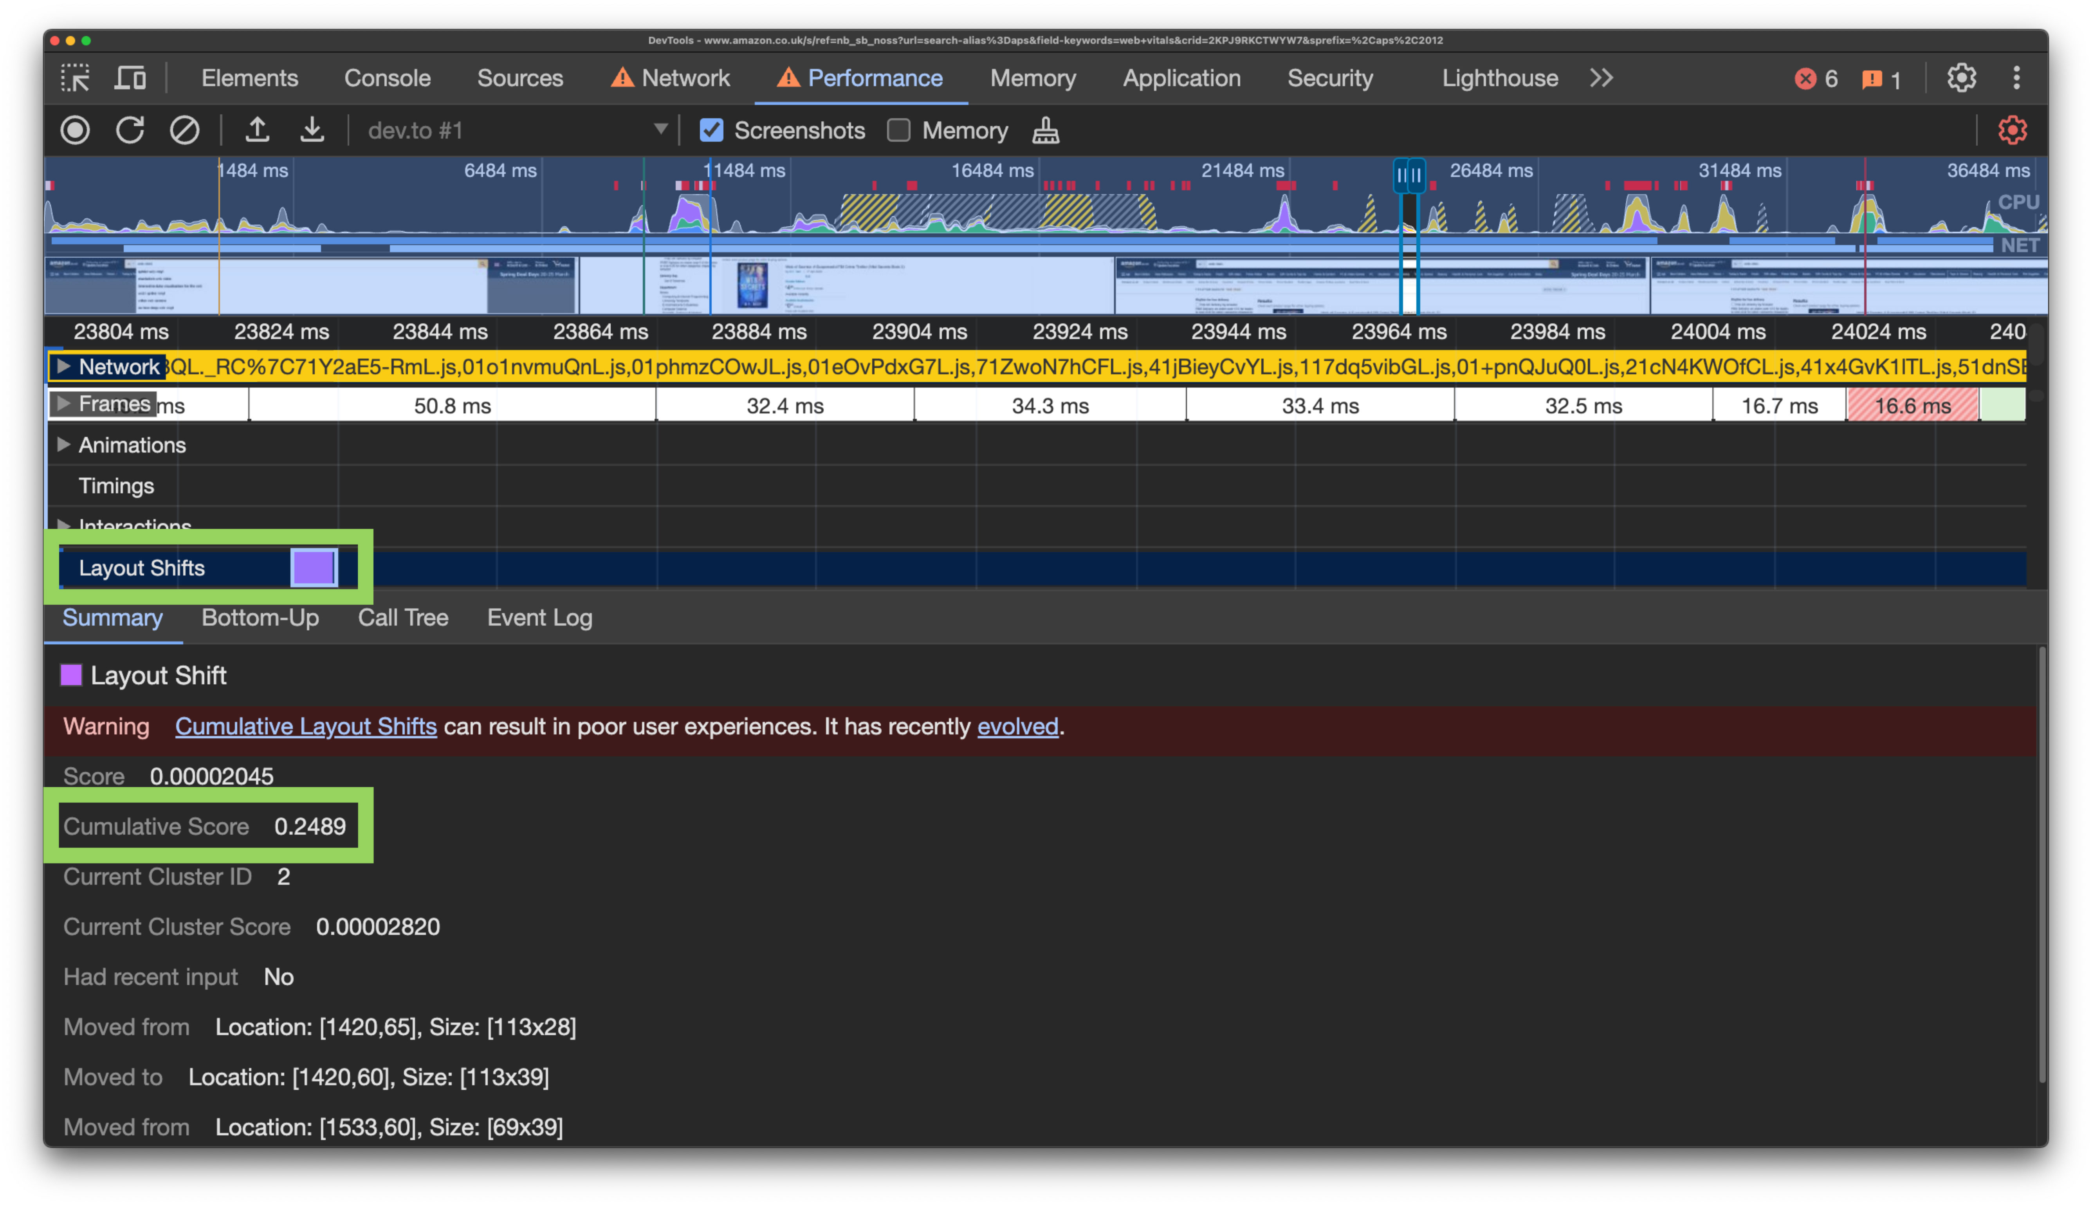Toggle the device toolbar icon

click(131, 78)
